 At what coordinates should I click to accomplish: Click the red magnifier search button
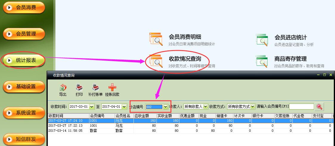(x=320, y=107)
